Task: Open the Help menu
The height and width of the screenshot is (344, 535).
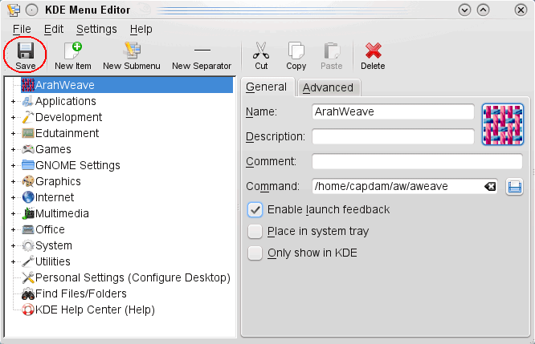Action: [x=141, y=30]
